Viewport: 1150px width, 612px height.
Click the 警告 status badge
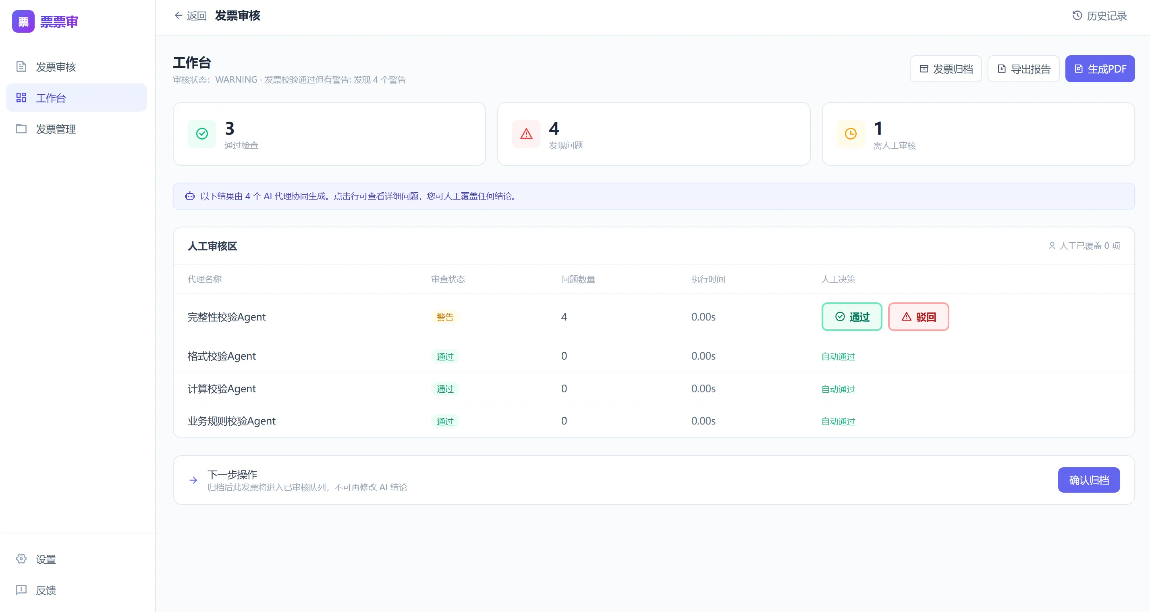coord(444,317)
